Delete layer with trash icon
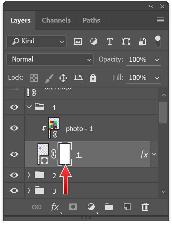Viewport: 172px width, 226px height. click(x=145, y=207)
